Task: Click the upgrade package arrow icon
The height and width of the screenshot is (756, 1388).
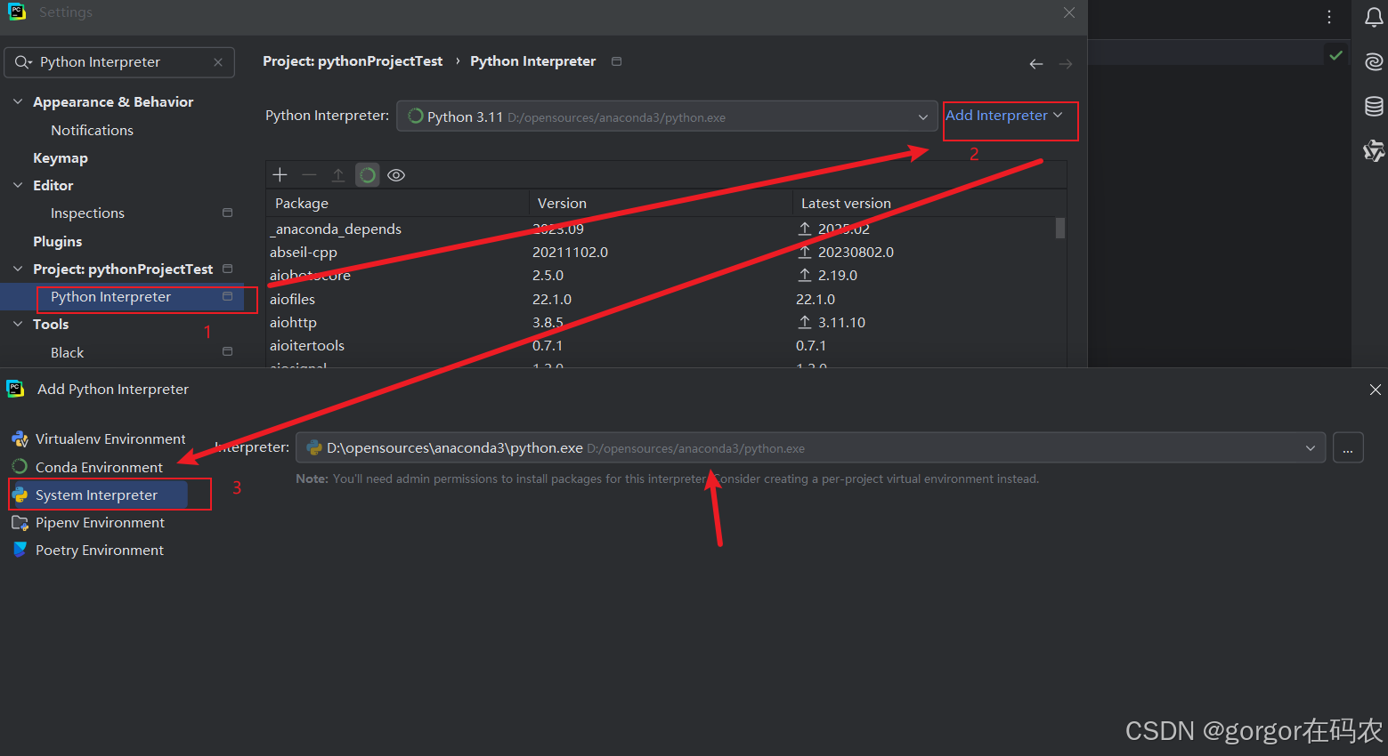Action: pos(338,175)
